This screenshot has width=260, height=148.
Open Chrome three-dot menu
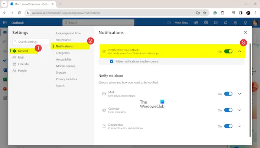[256, 13]
